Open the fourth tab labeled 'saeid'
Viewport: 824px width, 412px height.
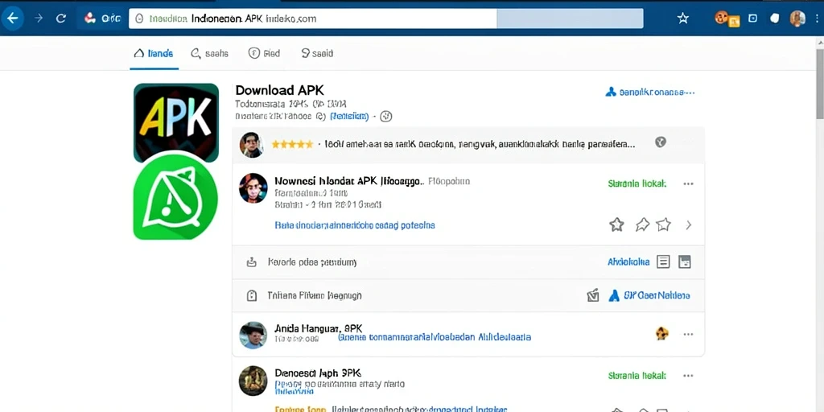317,53
